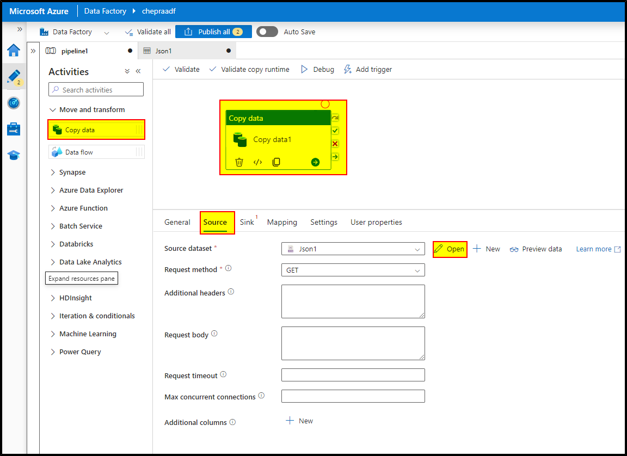
Task: Click Validate copy runtime
Action: [249, 70]
